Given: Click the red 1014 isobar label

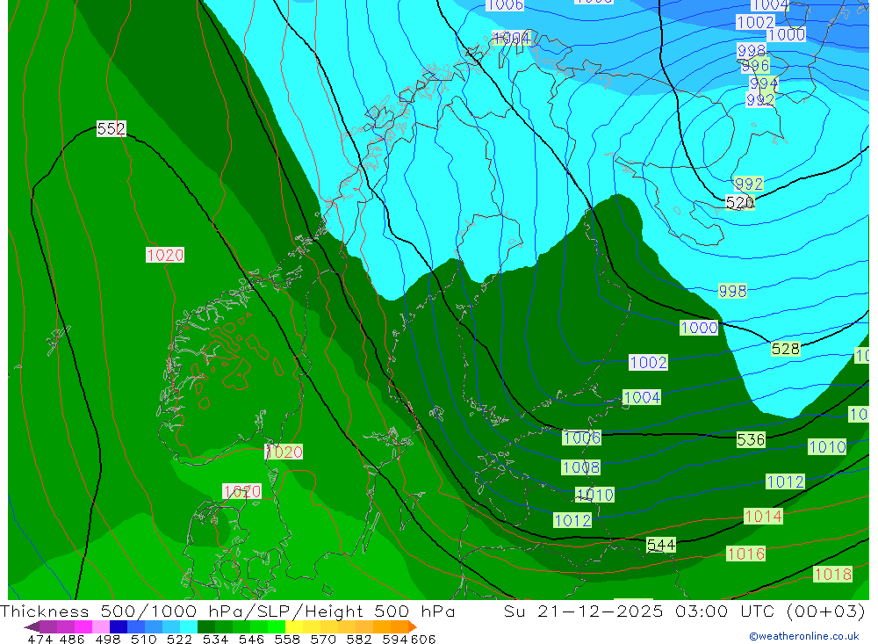Looking at the screenshot, I should [763, 517].
